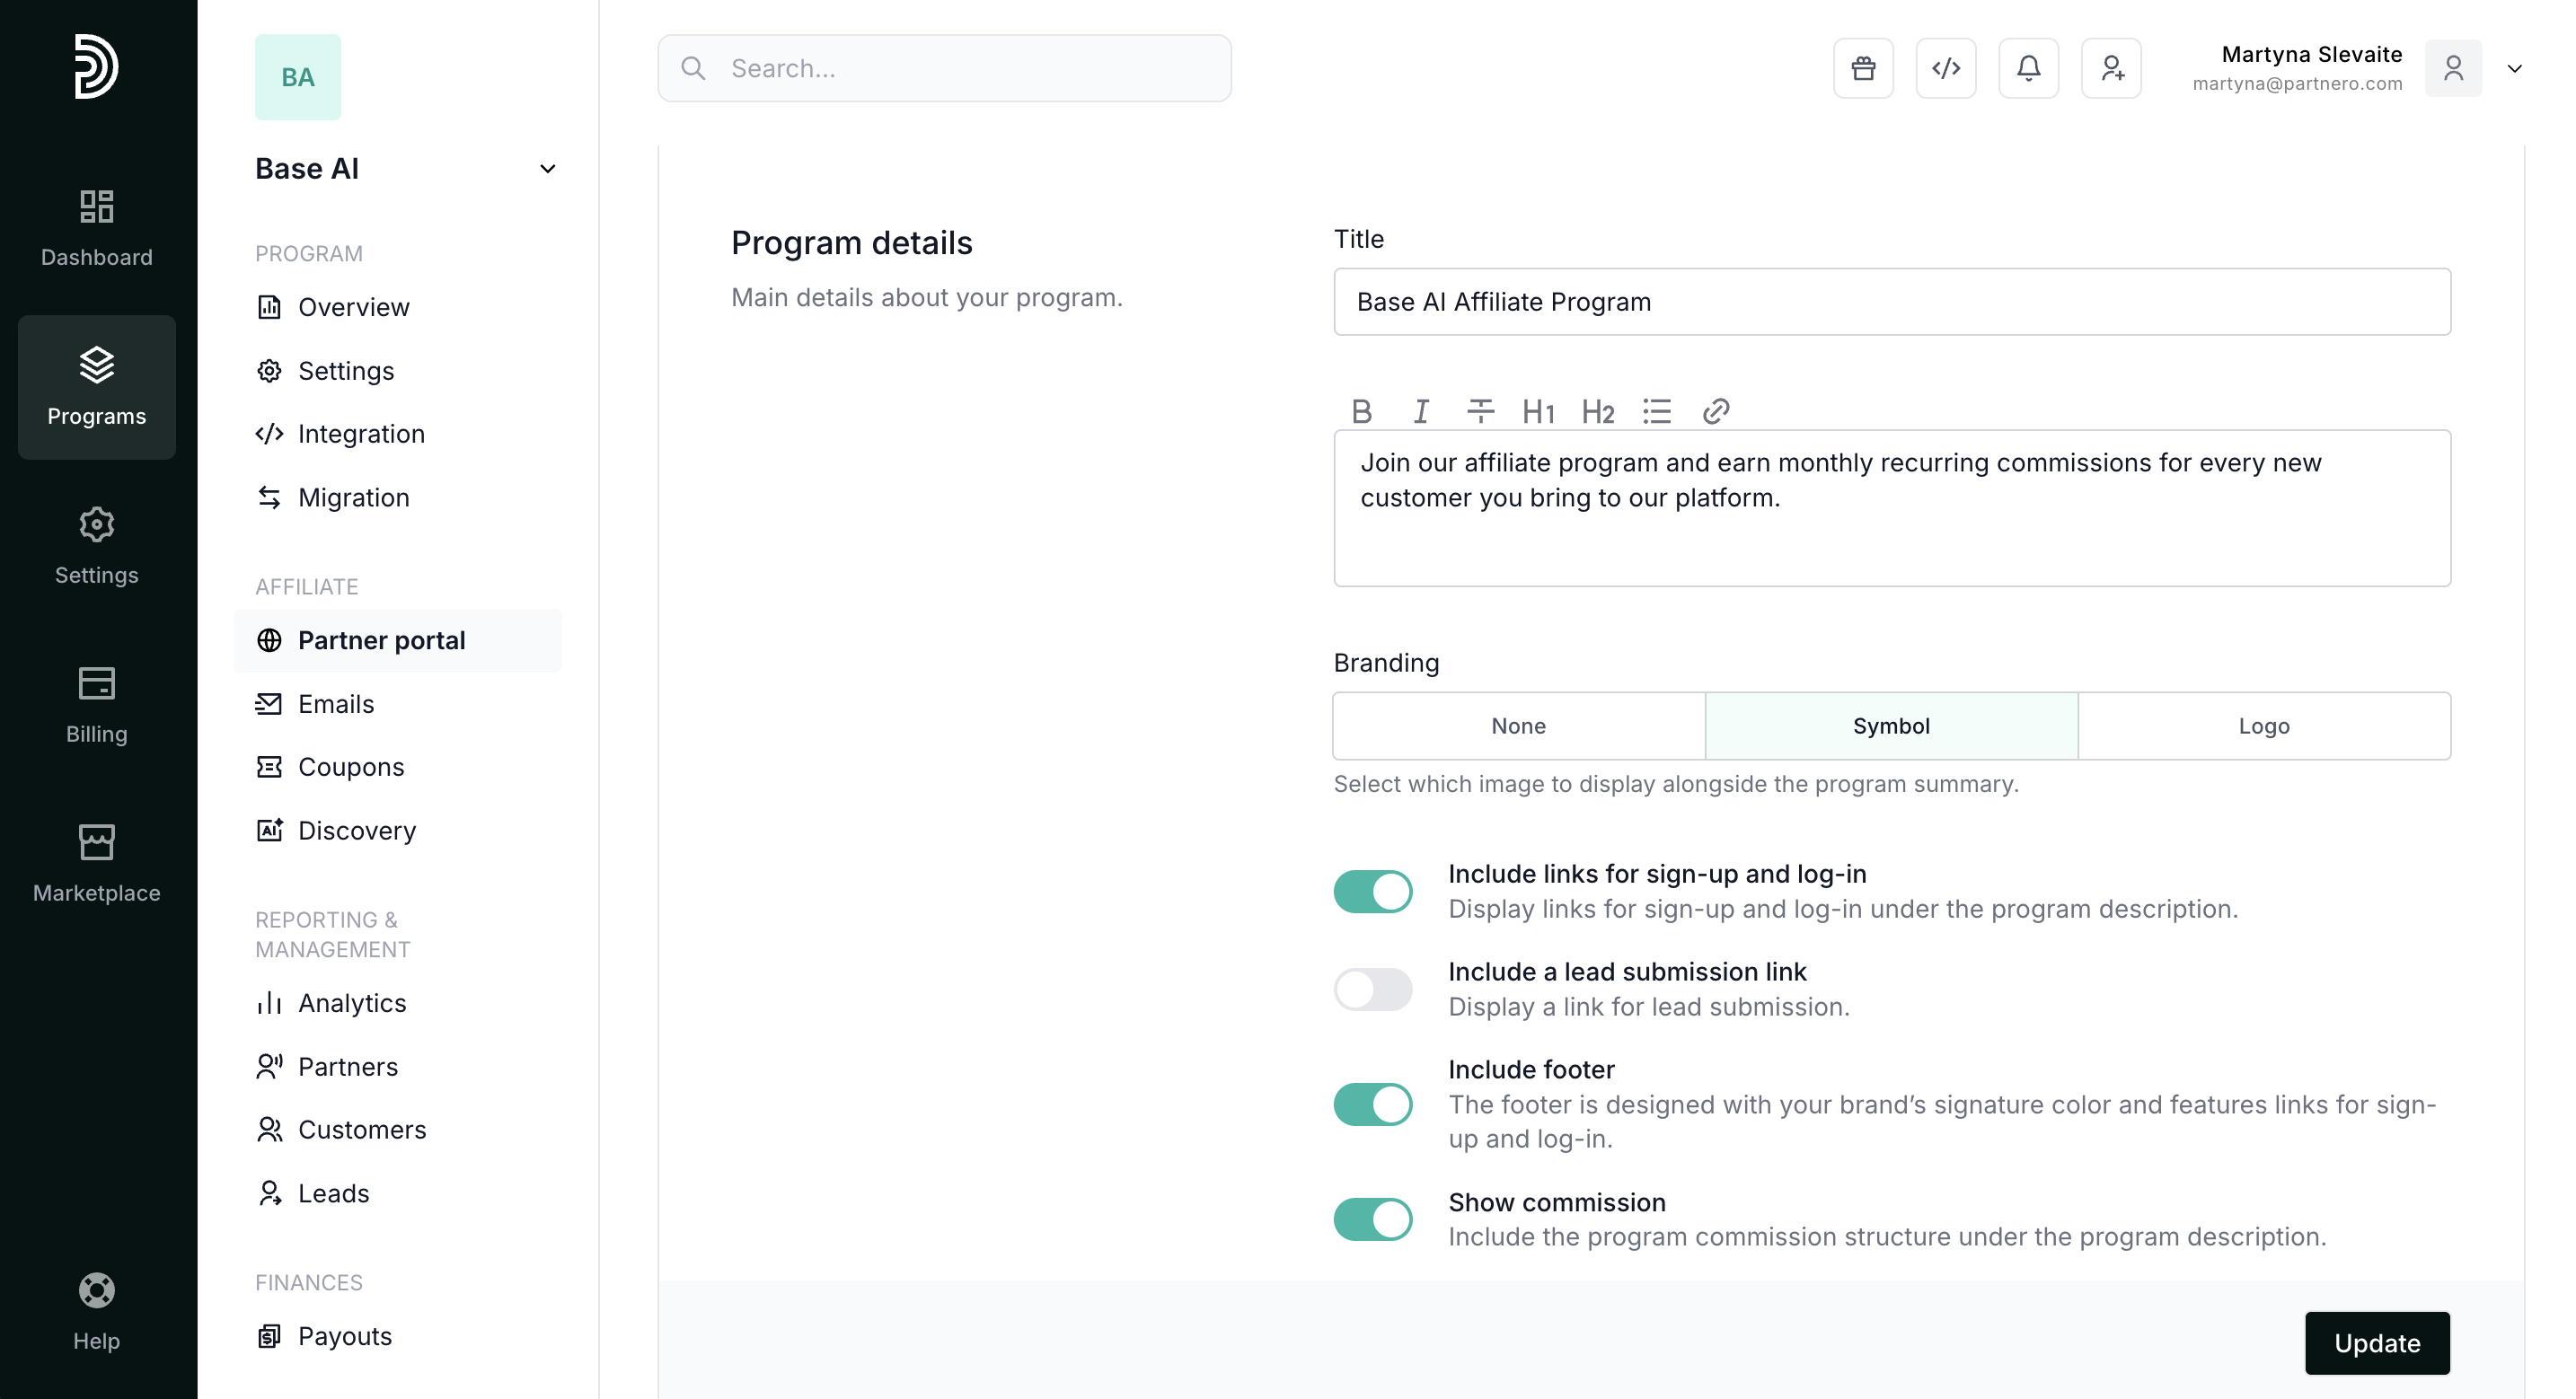Insert a link in description editor
2576x1399 pixels.
click(1715, 411)
